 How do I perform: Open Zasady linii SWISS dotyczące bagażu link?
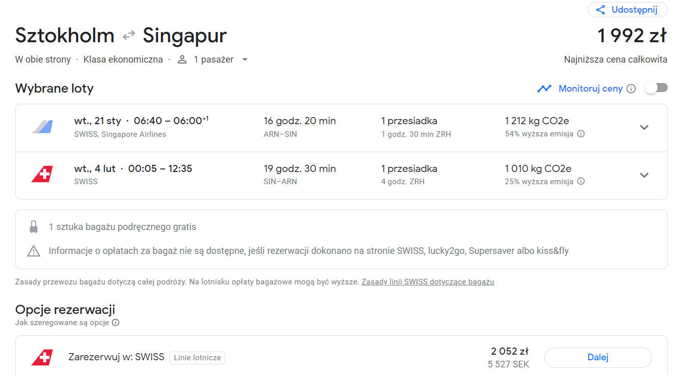coord(428,281)
